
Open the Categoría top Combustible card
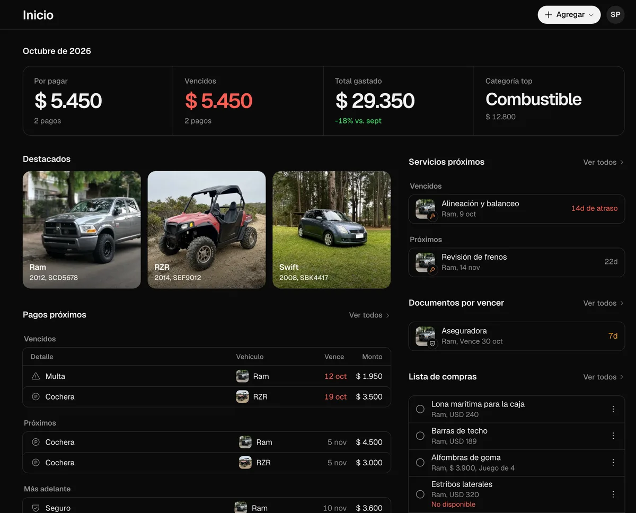tap(549, 101)
